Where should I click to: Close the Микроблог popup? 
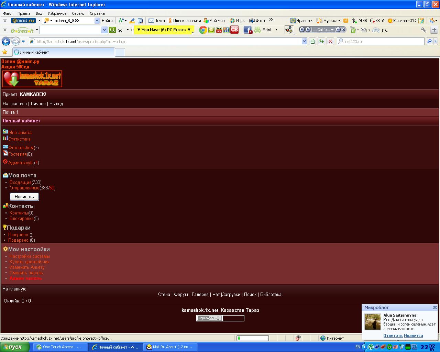(435, 308)
